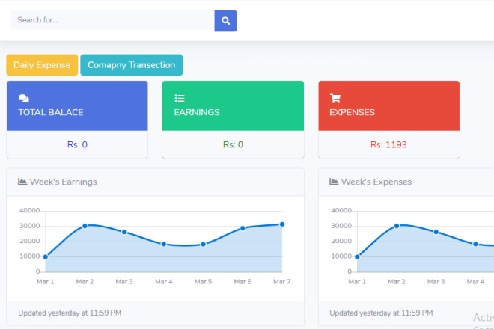The image size is (494, 329).
Task: Click the Week's Expenses panel title
Action: [376, 182]
